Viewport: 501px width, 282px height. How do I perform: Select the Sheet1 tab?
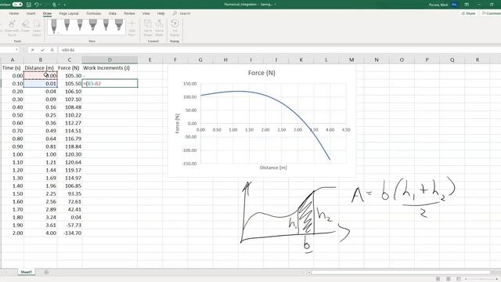tap(26, 272)
